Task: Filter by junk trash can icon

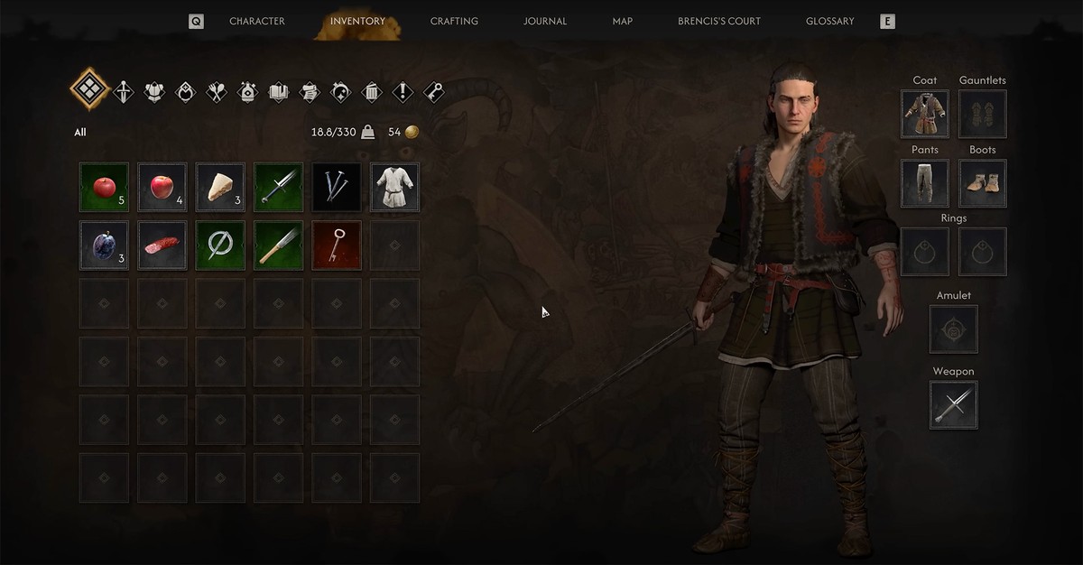Action: coord(372,91)
